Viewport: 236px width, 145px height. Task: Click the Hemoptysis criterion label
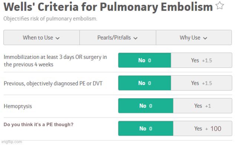[x=18, y=106]
